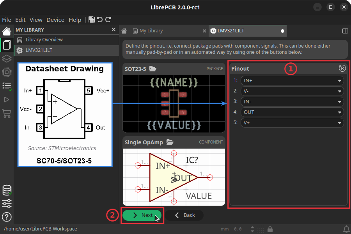Image resolution: width=351 pixels, height=234 pixels.
Task: Click the database library icon near sidebar bottom
Action: [x=6, y=190]
